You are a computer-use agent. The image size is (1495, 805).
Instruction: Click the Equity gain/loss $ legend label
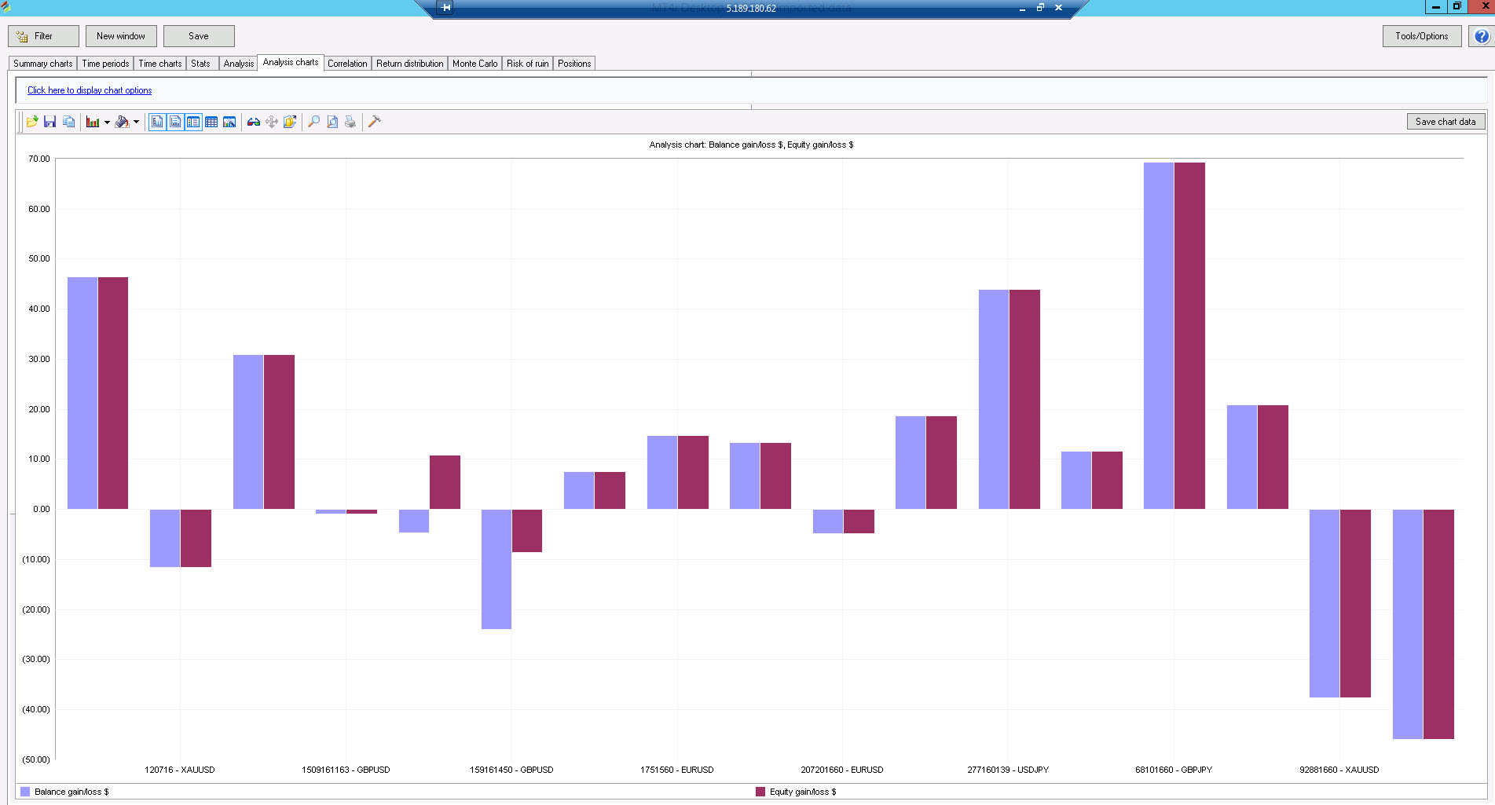tap(803, 792)
